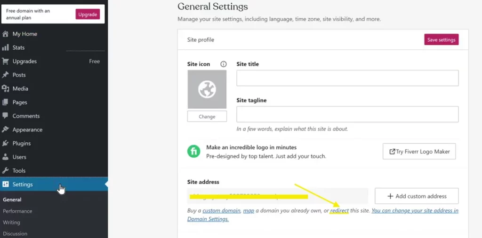482x238 pixels.
Task: Click the Upgrades cart icon
Action: click(5, 61)
